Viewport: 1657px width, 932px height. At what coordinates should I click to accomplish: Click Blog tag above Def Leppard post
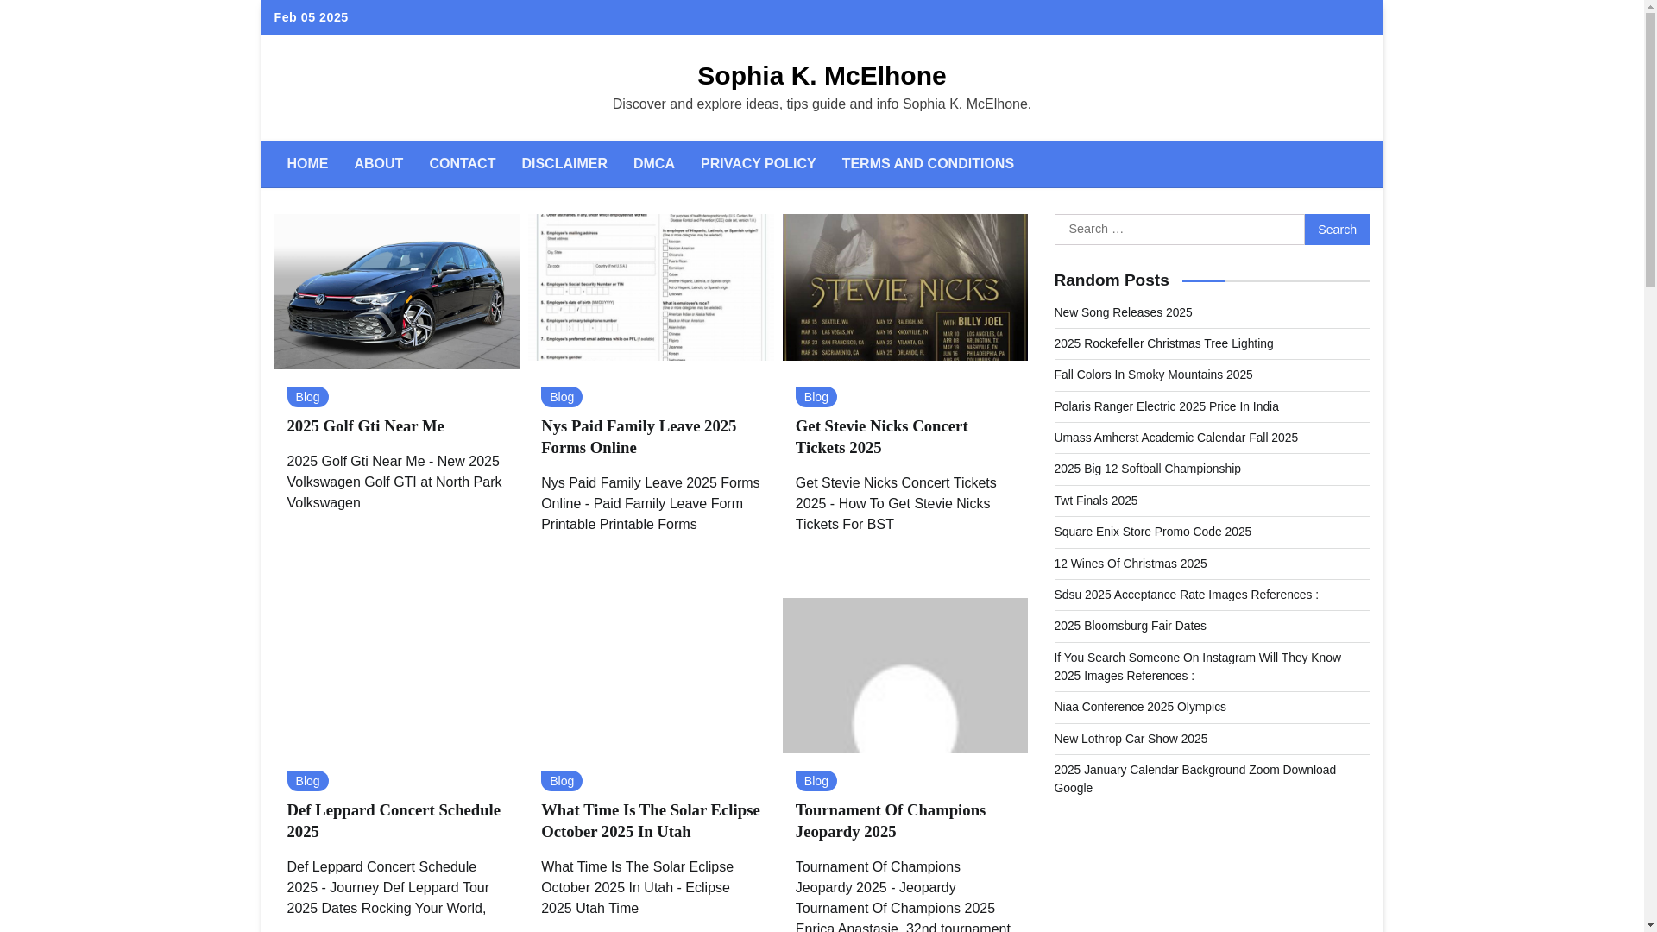(307, 781)
